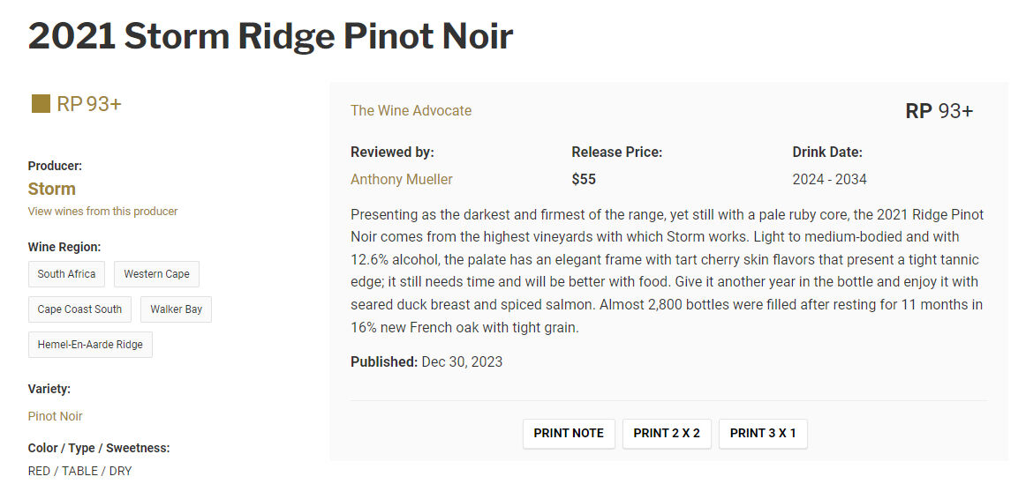
Task: Select the Western Cape region tag
Action: pos(156,274)
